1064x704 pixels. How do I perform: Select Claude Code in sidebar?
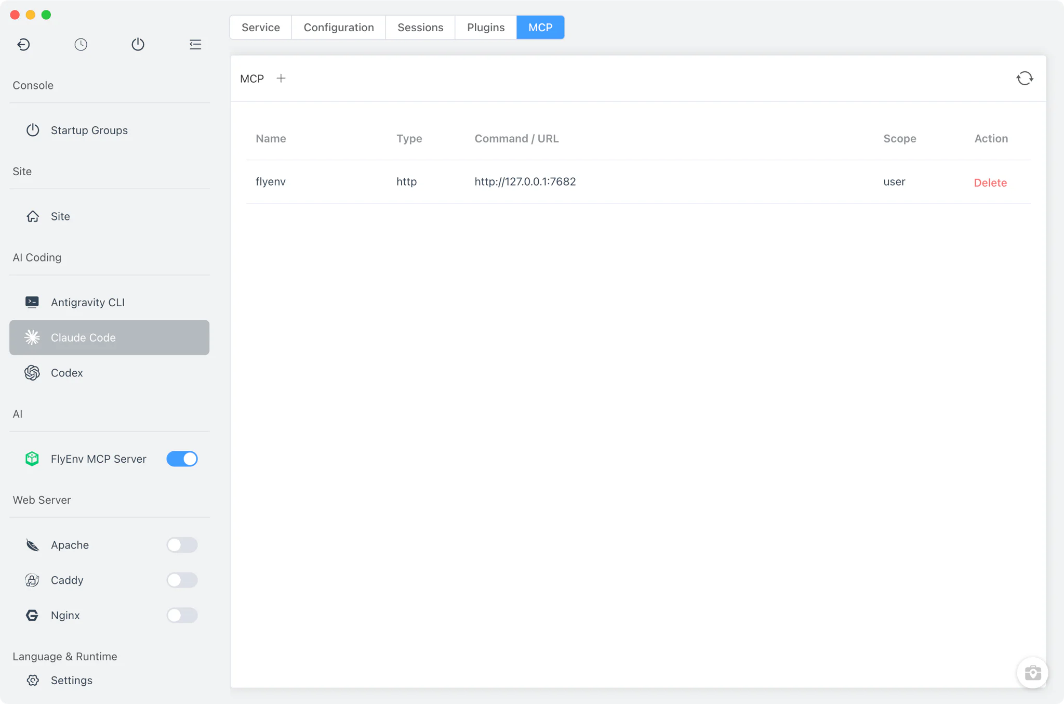pos(109,337)
